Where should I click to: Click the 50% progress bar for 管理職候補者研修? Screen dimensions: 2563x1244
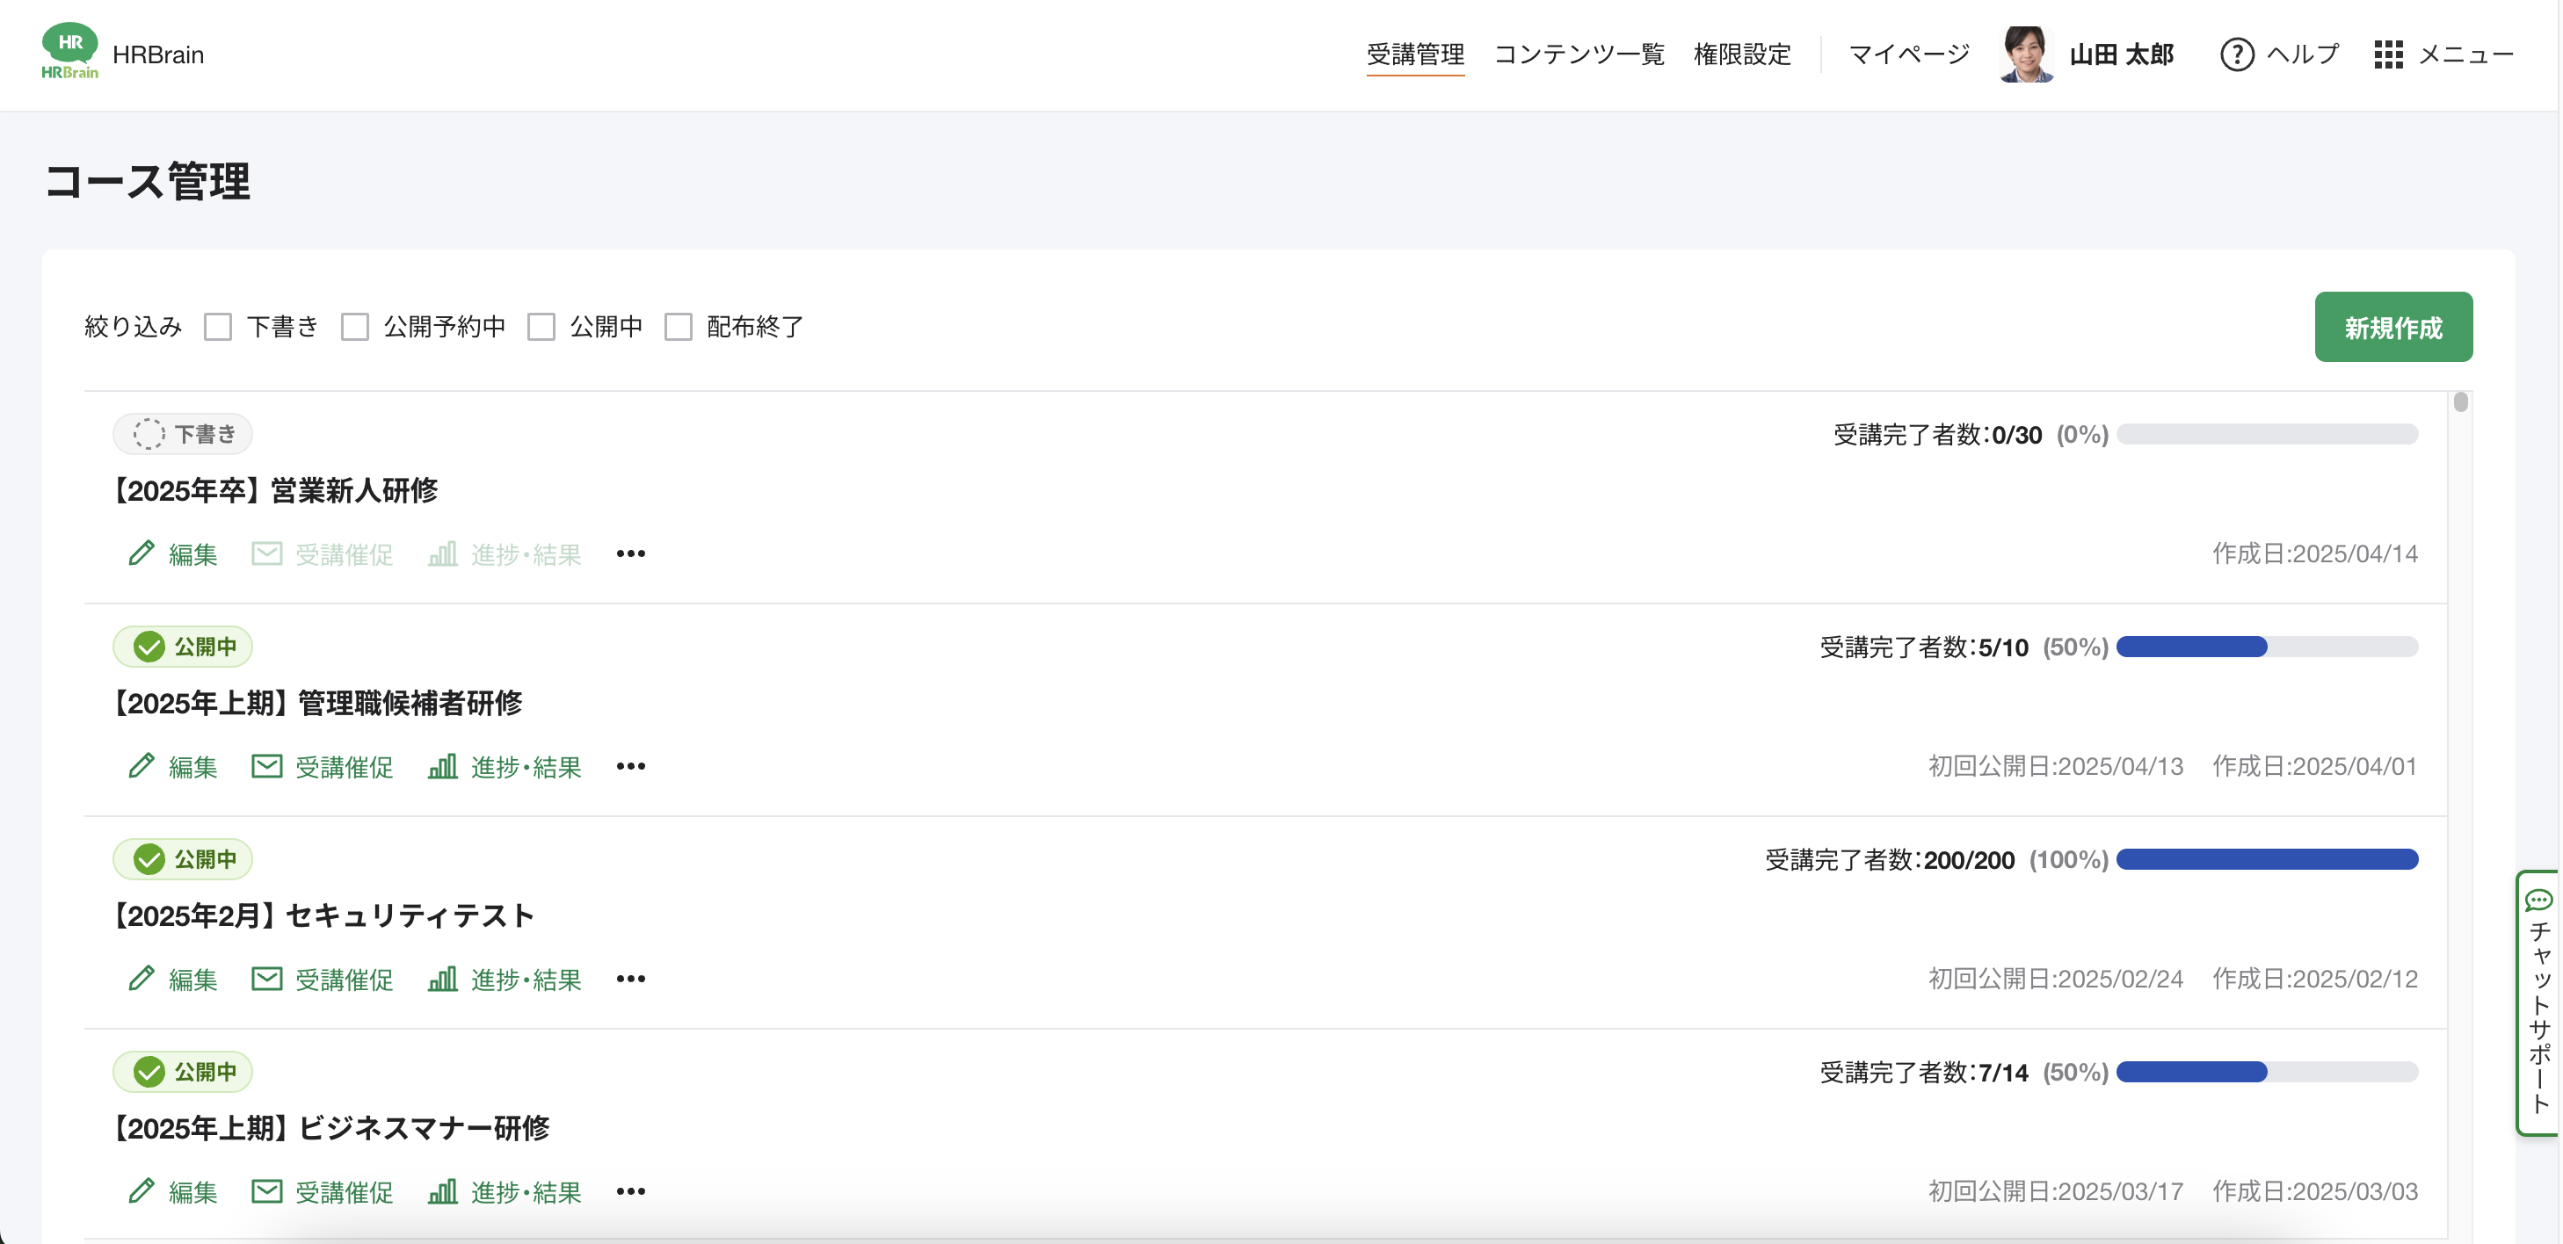pos(2268,647)
